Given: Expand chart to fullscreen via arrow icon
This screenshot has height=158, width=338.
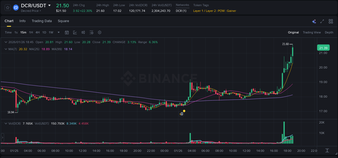Looking at the screenshot, I should pyautogui.click(x=322, y=21).
